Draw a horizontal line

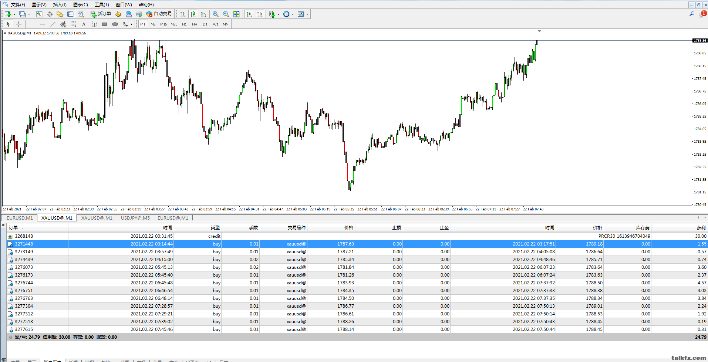43,24
